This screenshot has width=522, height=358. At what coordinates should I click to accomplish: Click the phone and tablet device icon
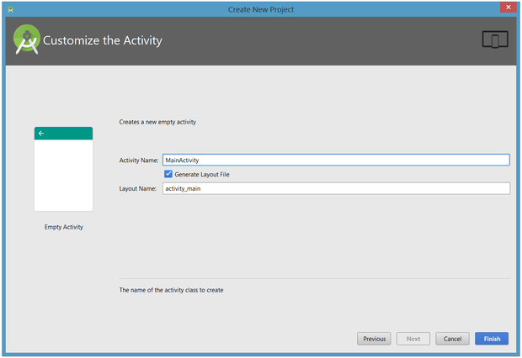(495, 40)
